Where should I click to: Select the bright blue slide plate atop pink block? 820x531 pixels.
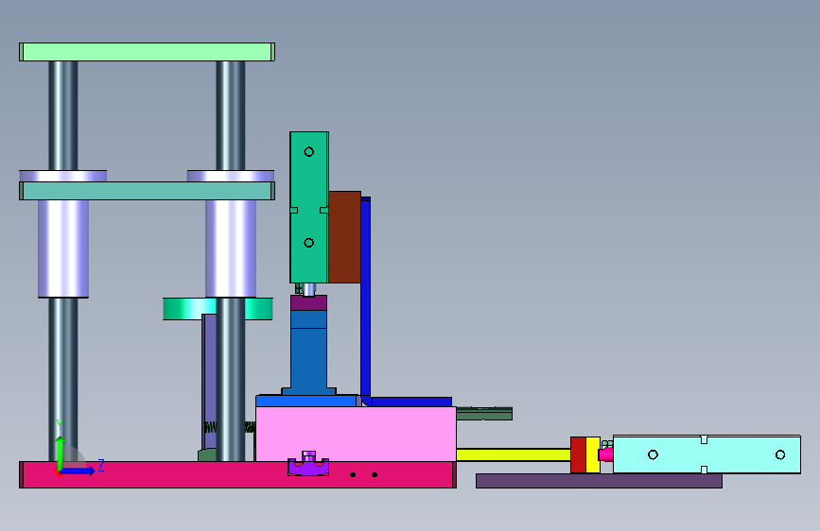coord(306,401)
